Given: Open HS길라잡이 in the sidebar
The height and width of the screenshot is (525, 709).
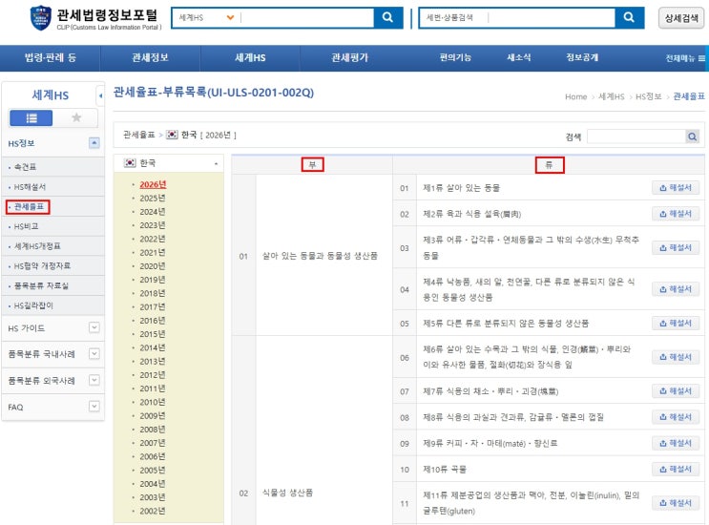Looking at the screenshot, I should [33, 305].
